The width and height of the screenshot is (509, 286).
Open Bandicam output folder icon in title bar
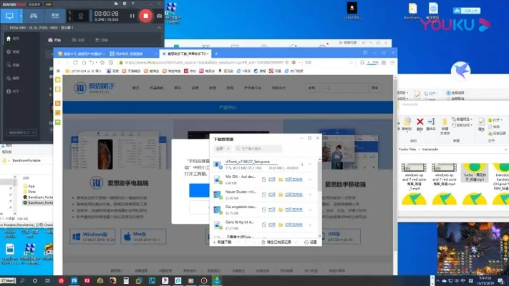point(116,4)
